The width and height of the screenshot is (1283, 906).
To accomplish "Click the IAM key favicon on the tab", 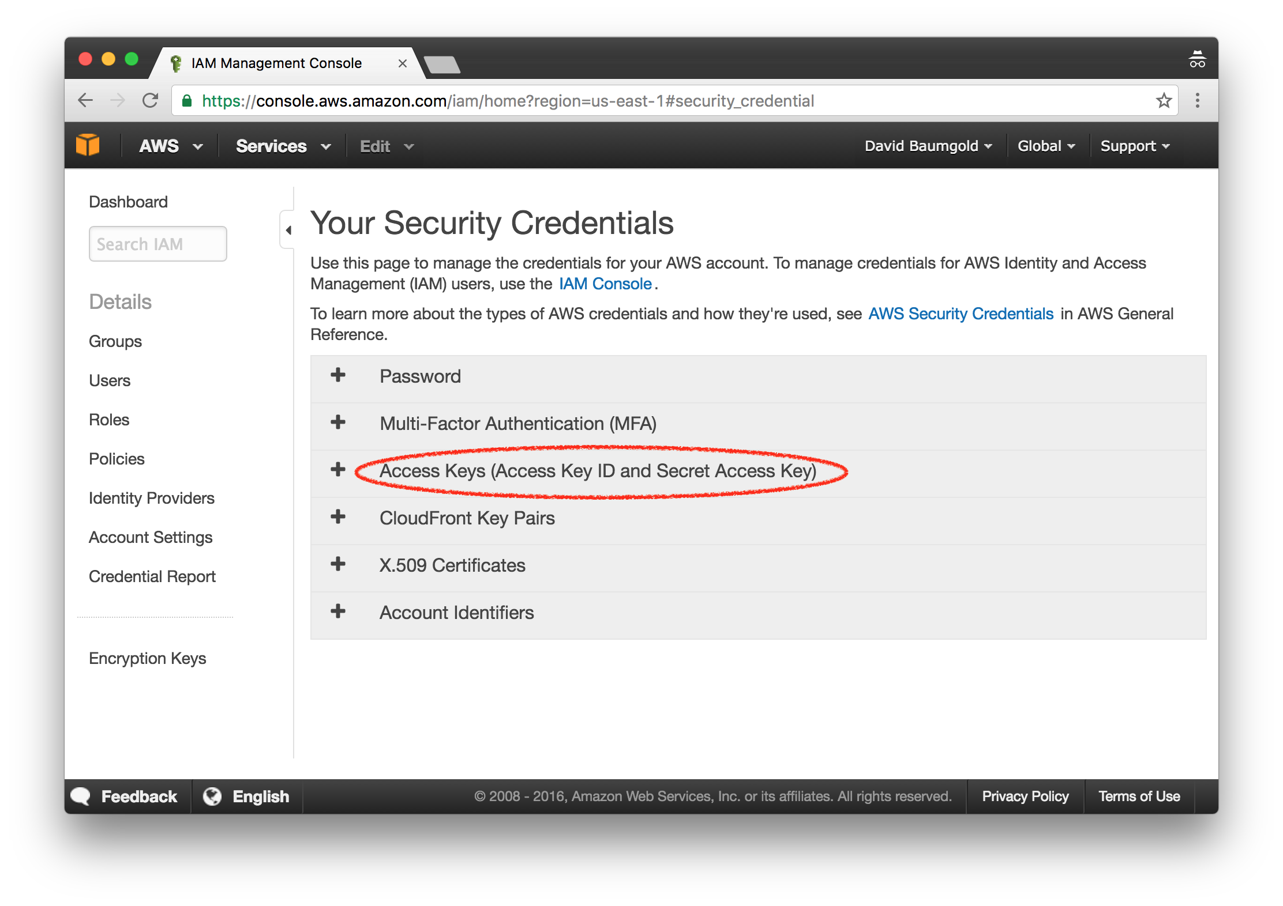I will point(177,63).
